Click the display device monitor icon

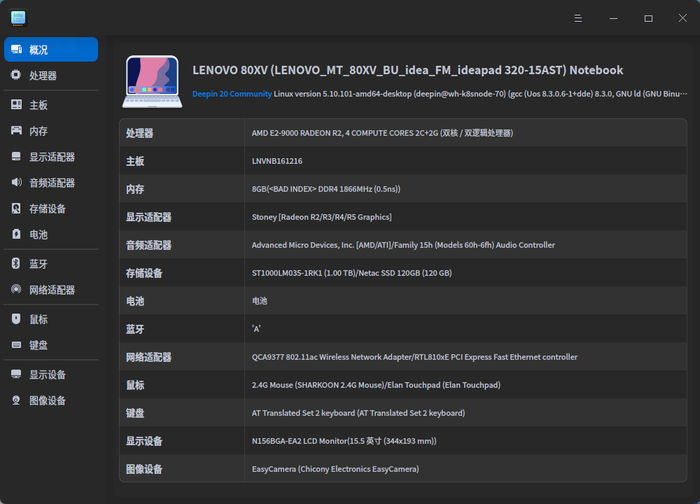click(x=16, y=374)
